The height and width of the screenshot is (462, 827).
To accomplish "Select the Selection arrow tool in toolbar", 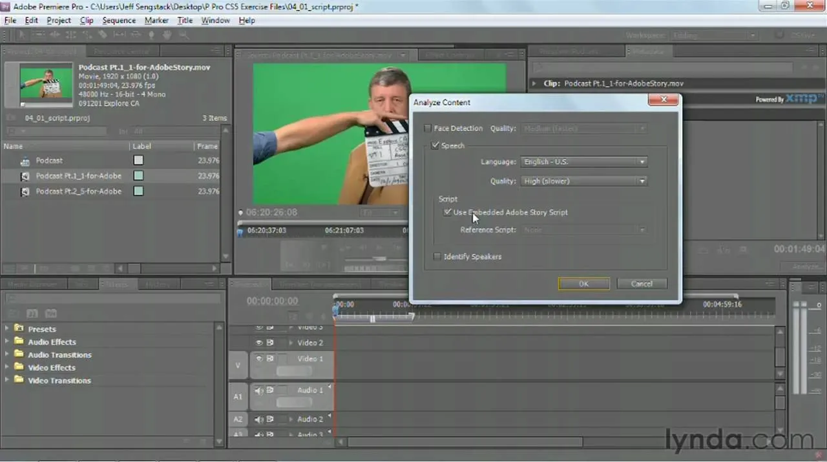I will click(x=21, y=35).
